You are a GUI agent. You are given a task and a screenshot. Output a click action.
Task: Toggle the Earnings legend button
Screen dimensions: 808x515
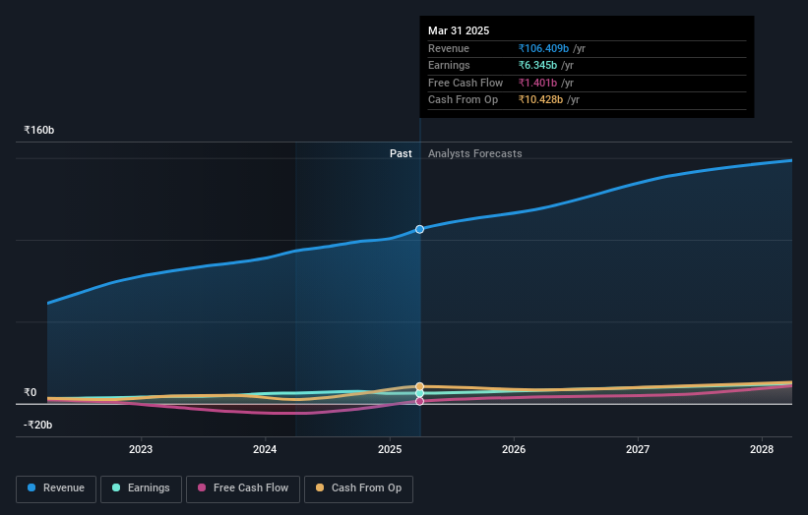pyautogui.click(x=141, y=488)
